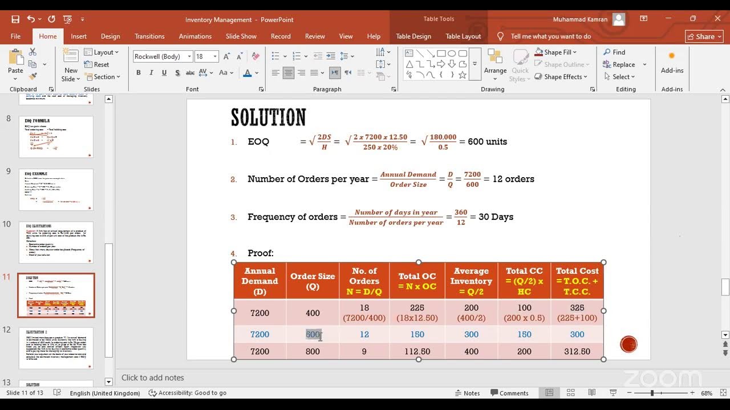The width and height of the screenshot is (730, 410).
Task: Click Reset slide button
Action: [97, 65]
